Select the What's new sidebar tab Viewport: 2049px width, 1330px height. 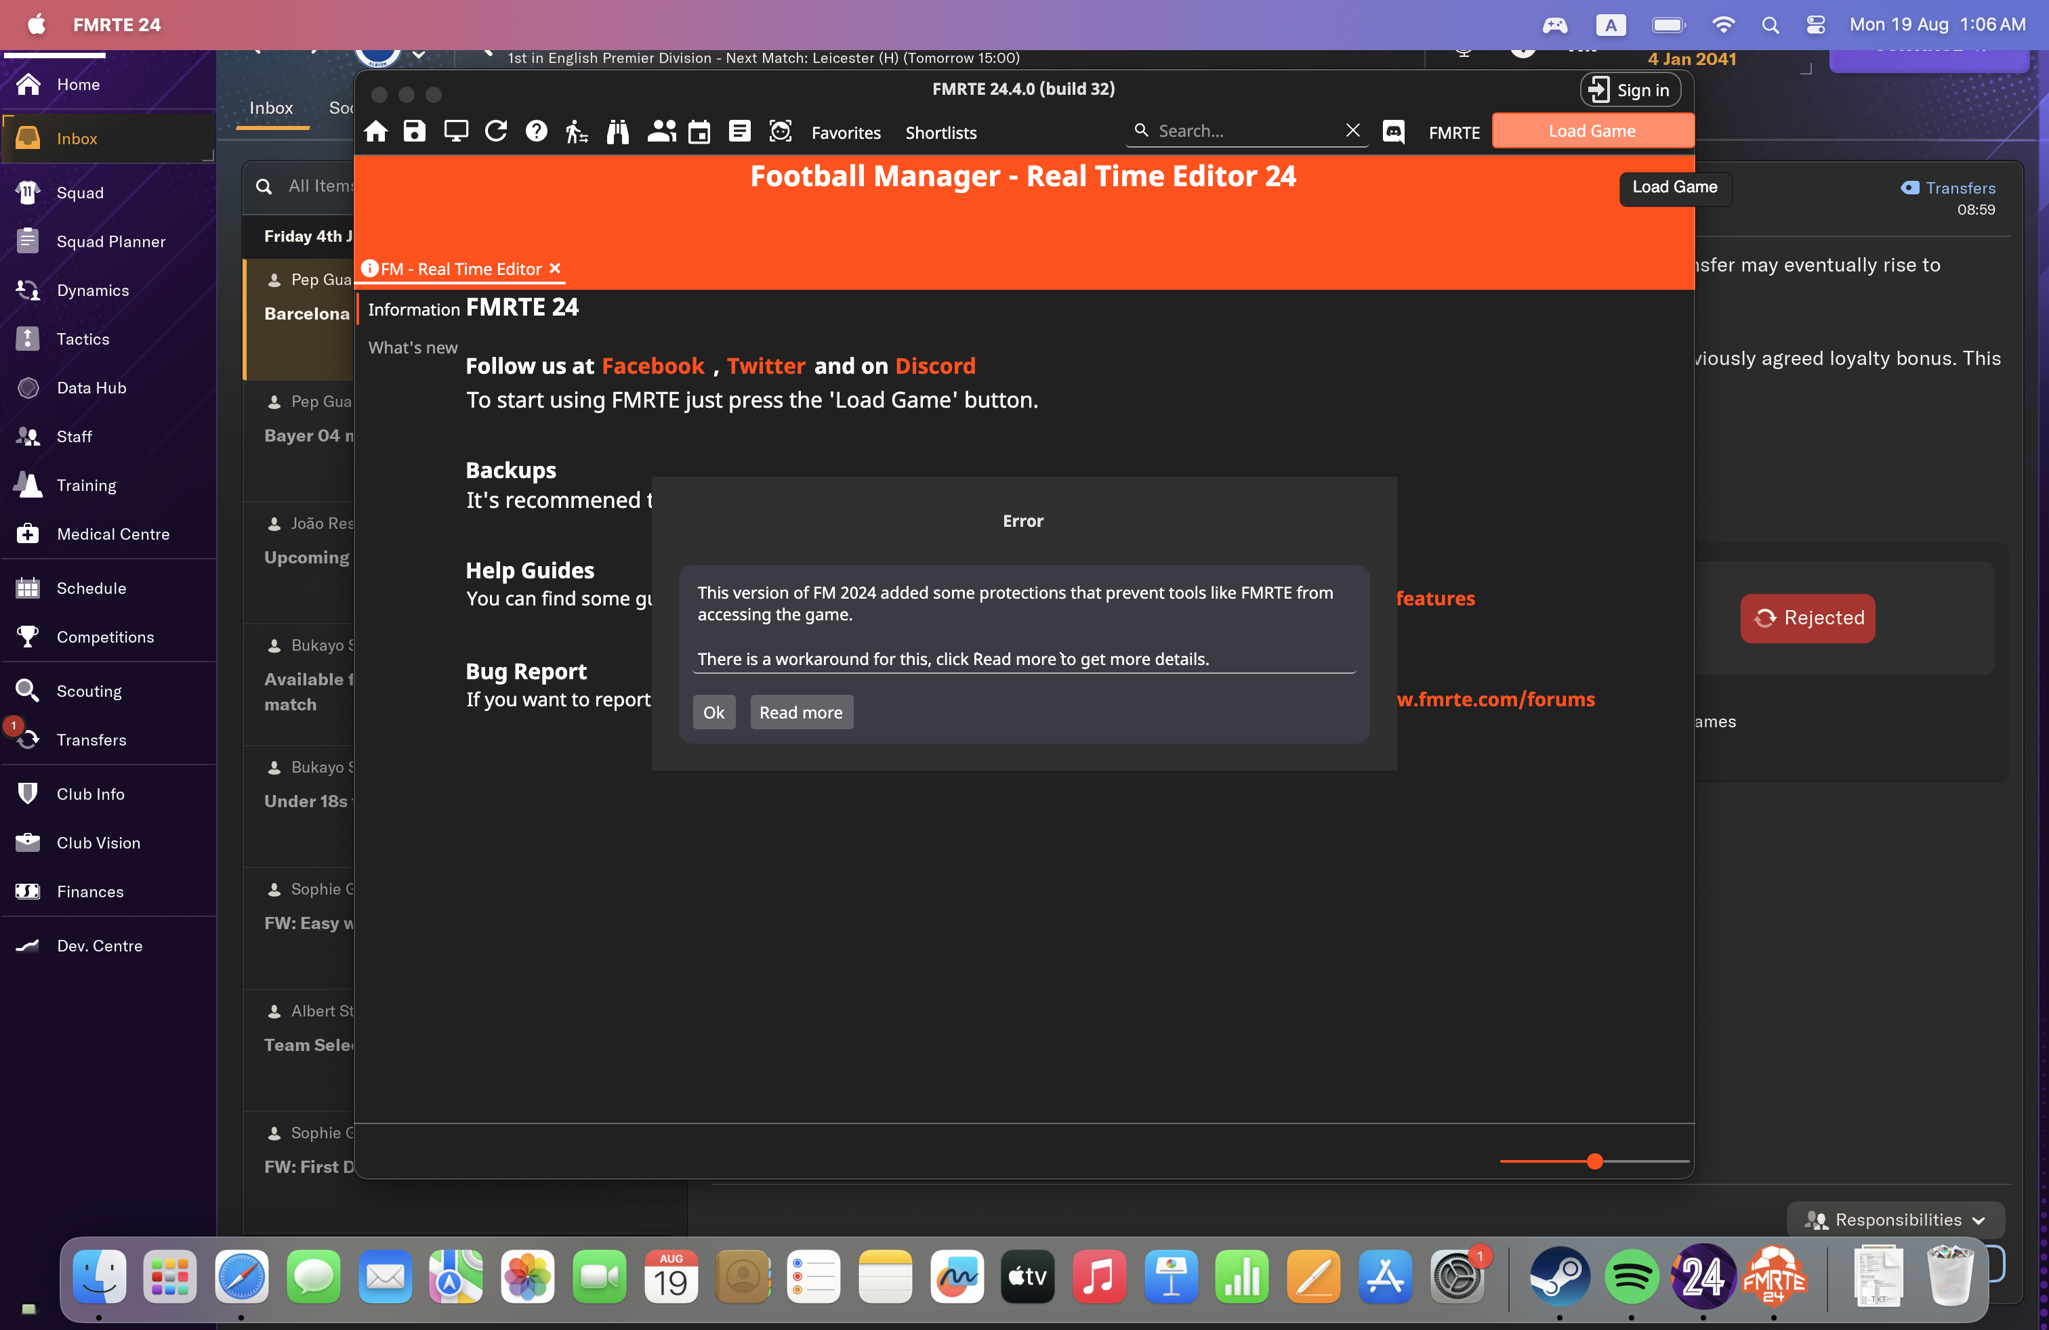(x=413, y=347)
